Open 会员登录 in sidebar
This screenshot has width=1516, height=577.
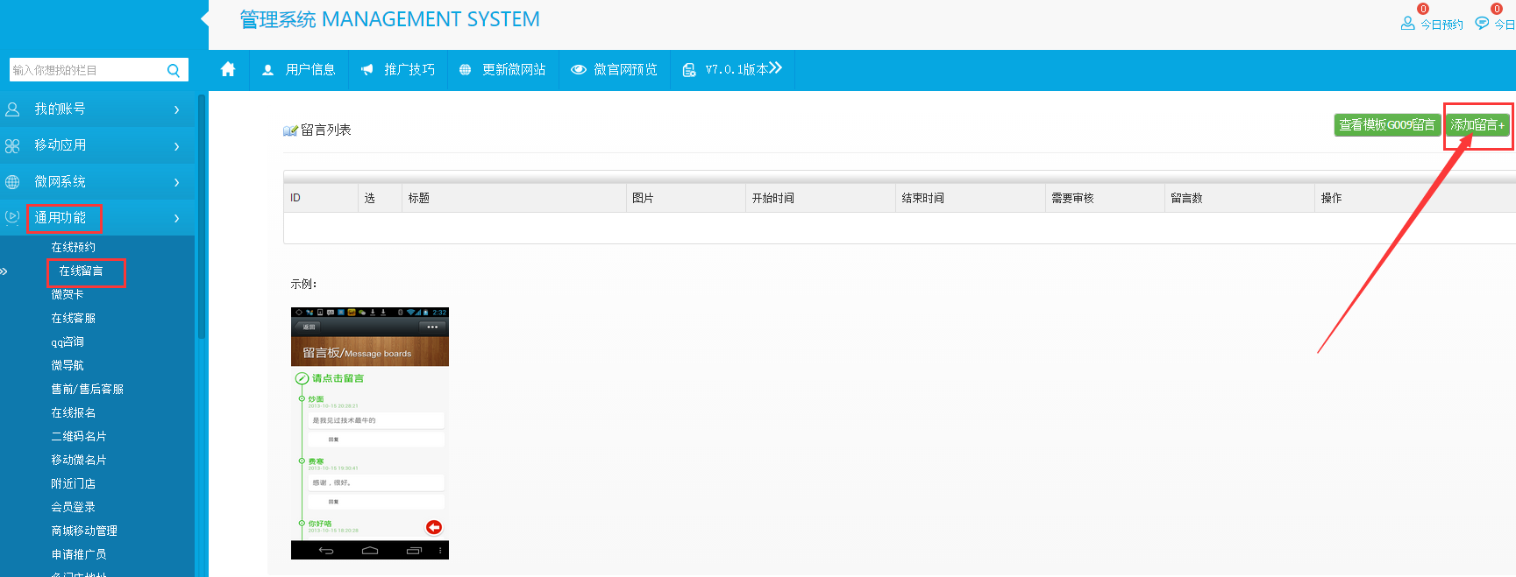[74, 508]
